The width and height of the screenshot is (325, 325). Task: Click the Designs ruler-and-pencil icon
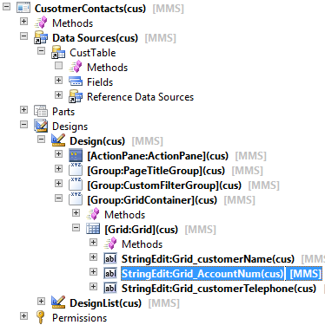coord(41,126)
